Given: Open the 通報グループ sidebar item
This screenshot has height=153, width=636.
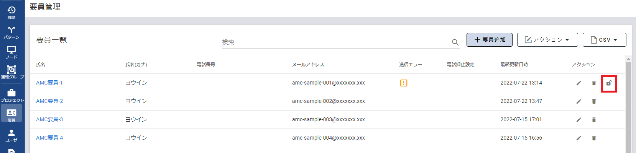Looking at the screenshot, I should (x=12, y=72).
